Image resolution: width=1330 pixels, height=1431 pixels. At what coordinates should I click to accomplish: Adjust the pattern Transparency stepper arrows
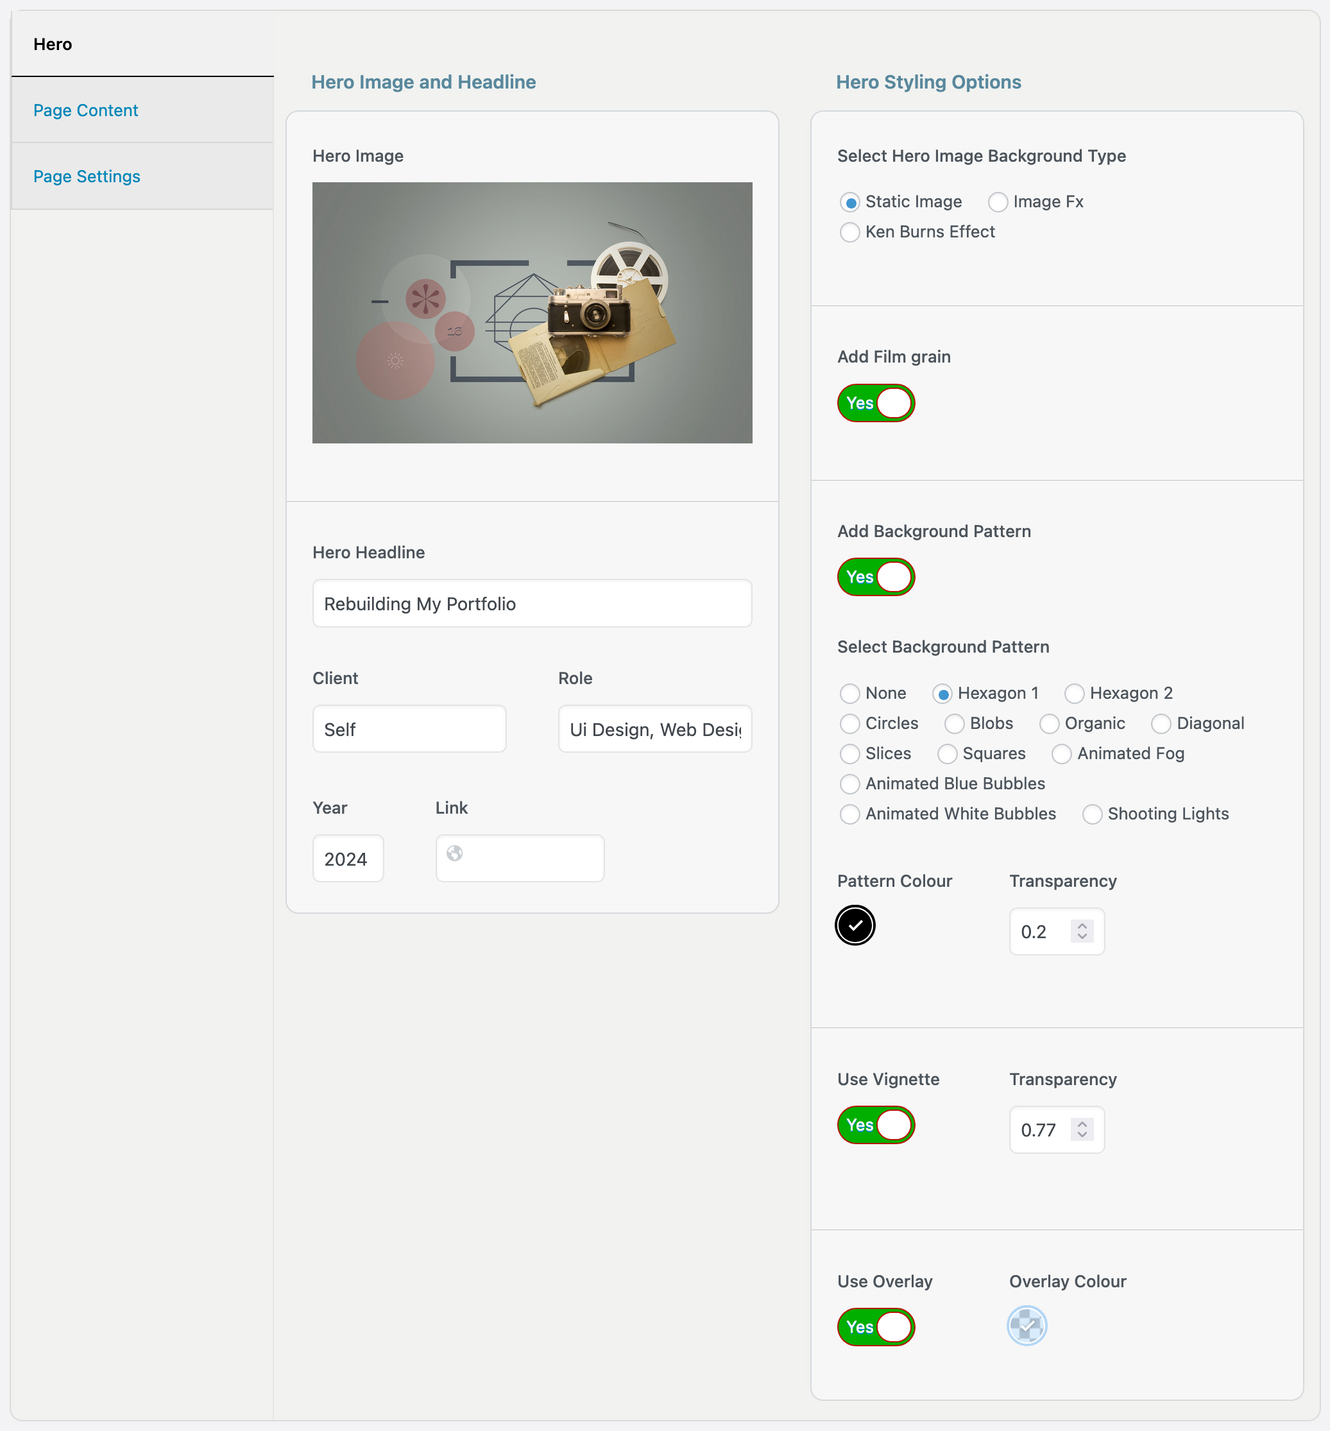[x=1082, y=932]
